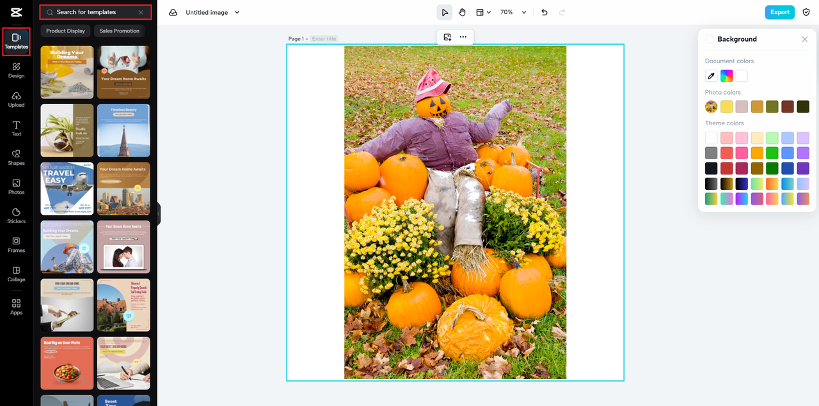Click the shield icon beside Export

click(x=806, y=12)
